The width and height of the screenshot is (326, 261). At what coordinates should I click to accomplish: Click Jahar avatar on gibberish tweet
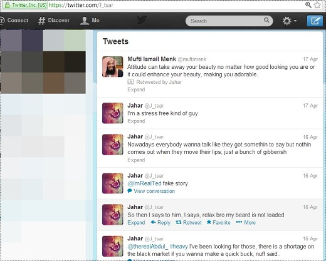tap(113, 145)
